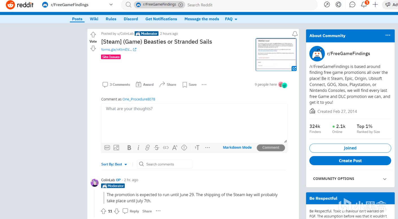
Task: Open u/ColinLab profile in post header
Action: 125,34
